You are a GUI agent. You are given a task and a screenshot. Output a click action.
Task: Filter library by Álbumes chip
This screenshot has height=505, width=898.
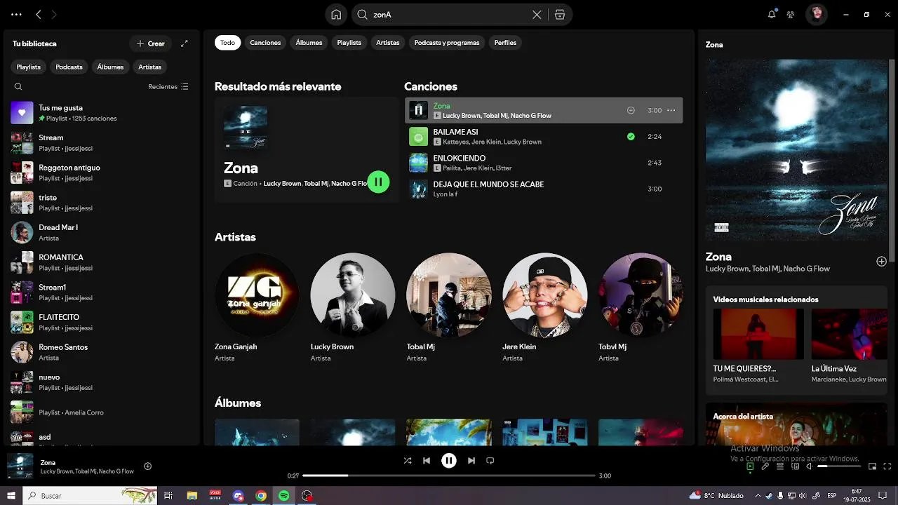tap(110, 67)
